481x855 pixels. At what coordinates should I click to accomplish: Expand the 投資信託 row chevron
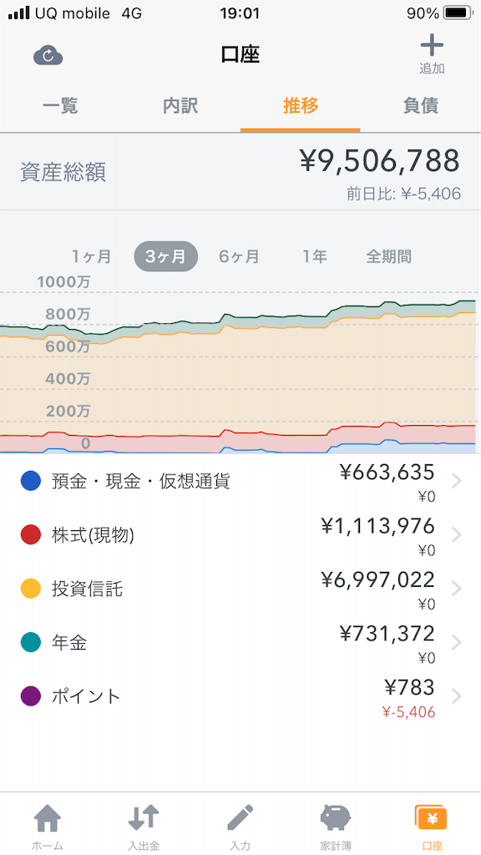tap(457, 589)
